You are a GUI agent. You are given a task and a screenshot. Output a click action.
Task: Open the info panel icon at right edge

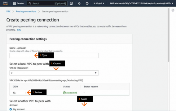click(x=173, y=10)
